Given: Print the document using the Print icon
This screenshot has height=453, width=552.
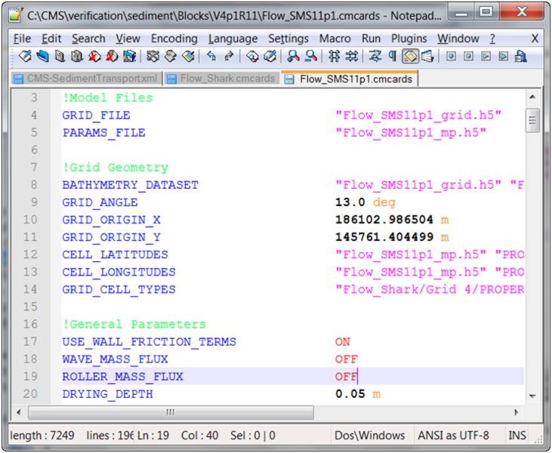Looking at the screenshot, I should [x=129, y=56].
